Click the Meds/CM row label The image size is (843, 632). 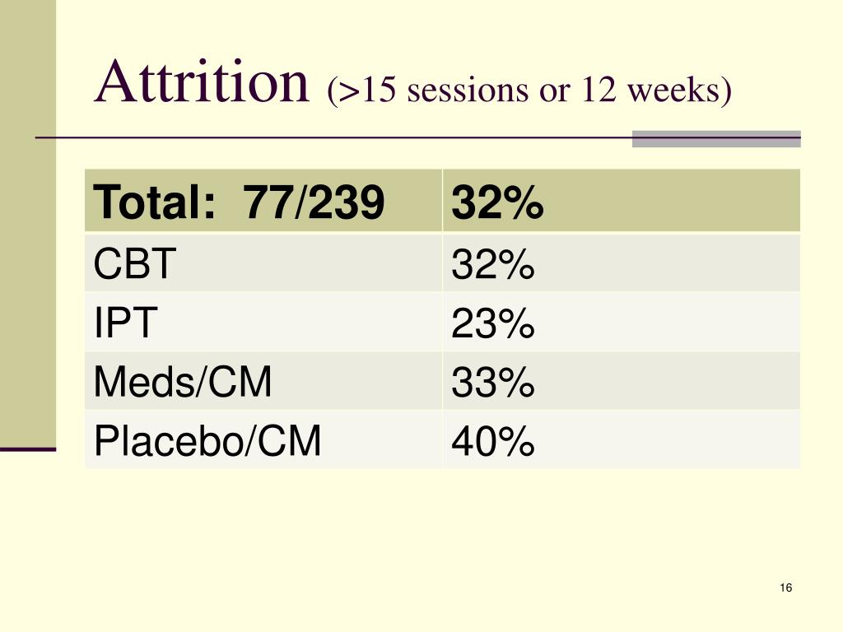coord(183,381)
